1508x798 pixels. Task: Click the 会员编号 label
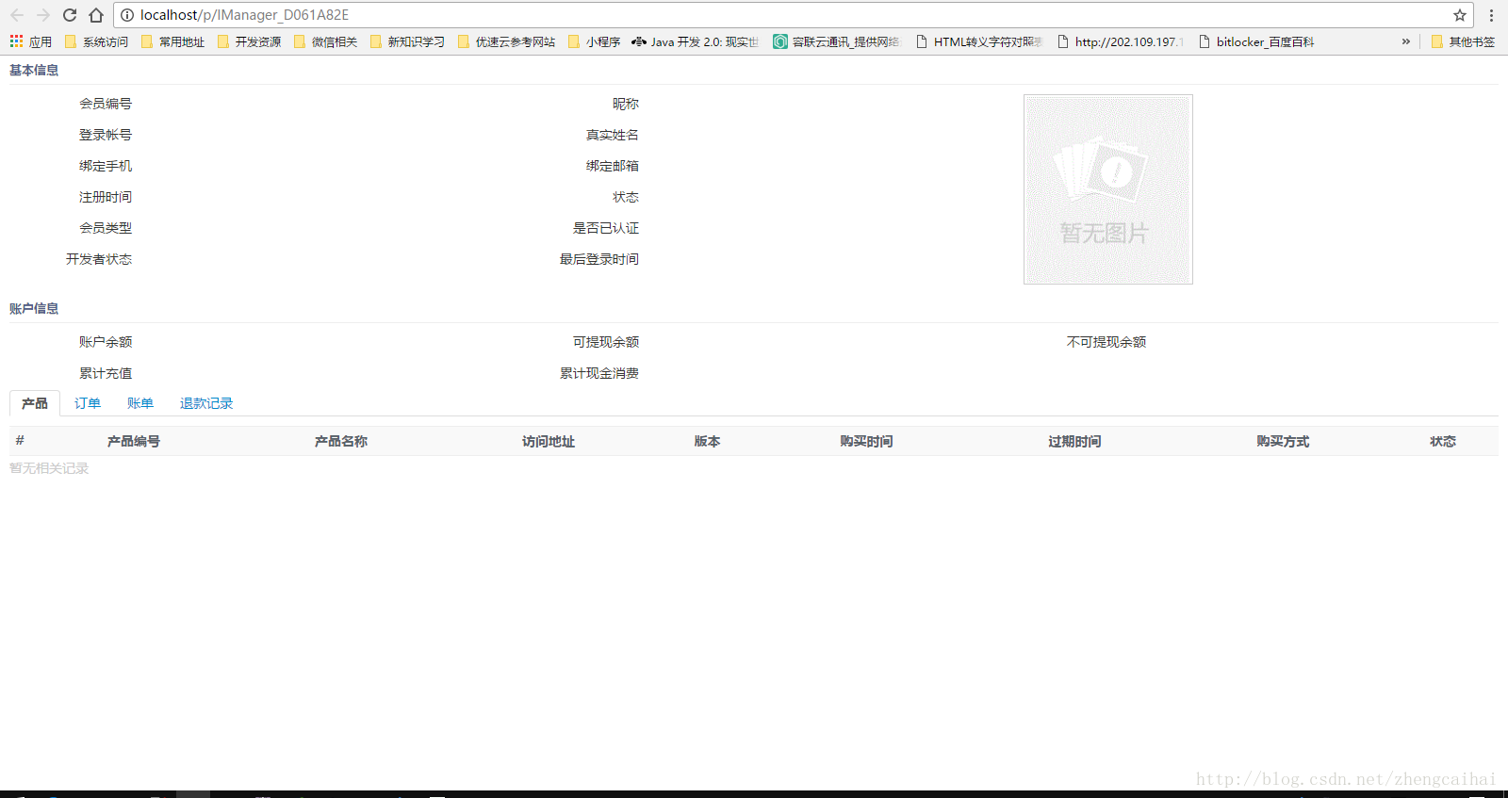(x=106, y=104)
